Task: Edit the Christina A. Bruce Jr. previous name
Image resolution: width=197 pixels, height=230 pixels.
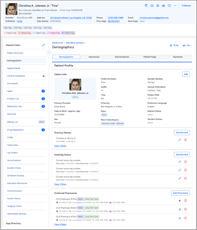Action: coord(179,140)
